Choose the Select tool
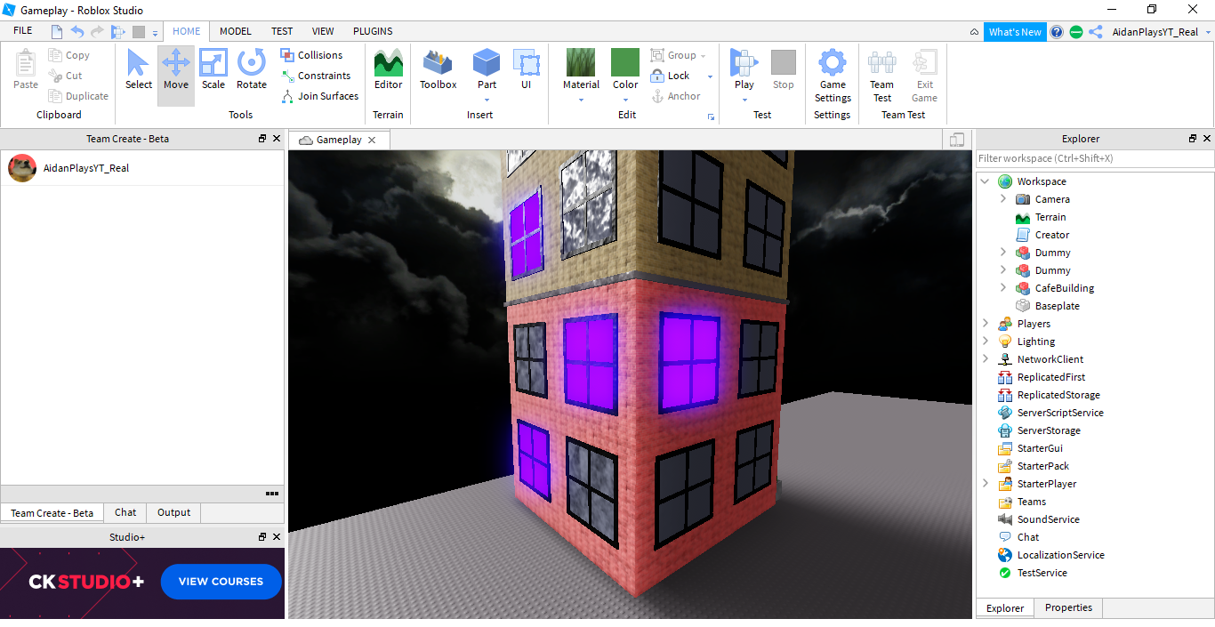Image resolution: width=1215 pixels, height=627 pixels. click(139, 69)
